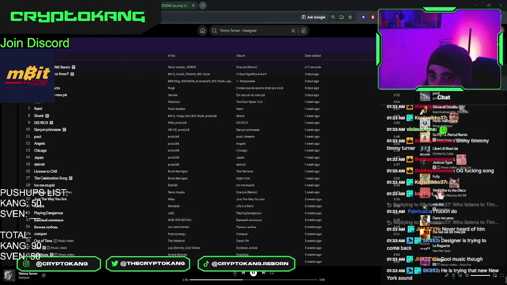Seek within the song progress bar
This screenshot has height=285, width=507.
pos(253,280)
